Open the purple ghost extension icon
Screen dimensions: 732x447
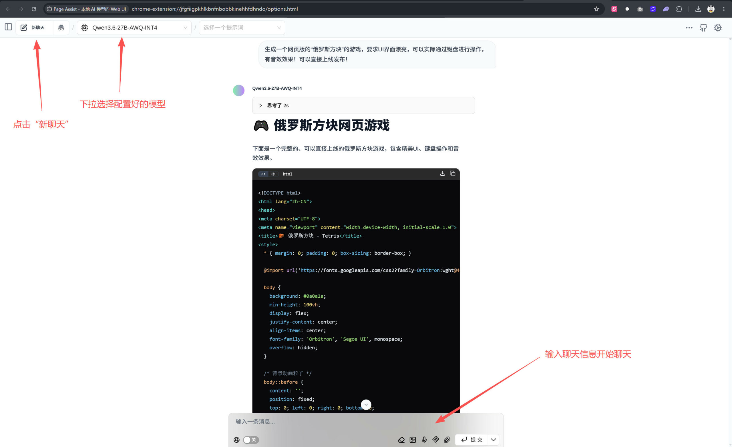666,9
